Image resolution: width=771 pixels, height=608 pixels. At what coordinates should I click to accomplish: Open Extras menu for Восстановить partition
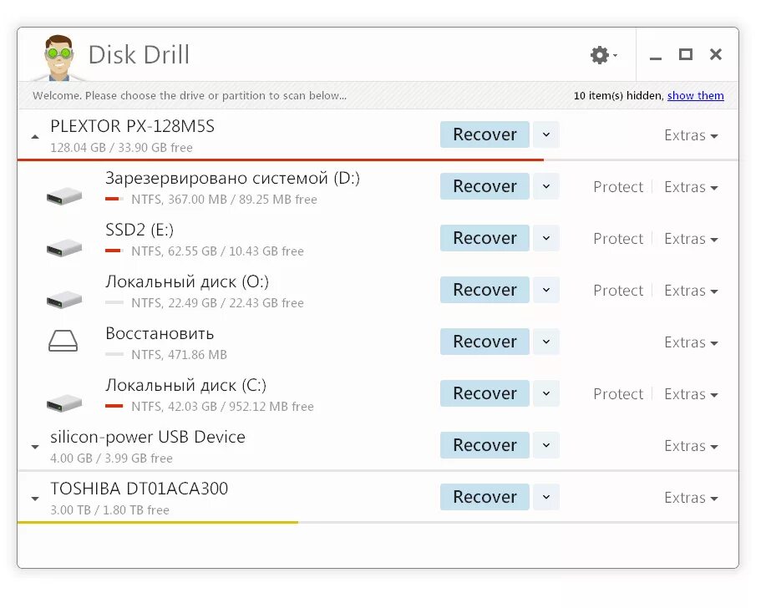[x=691, y=342]
